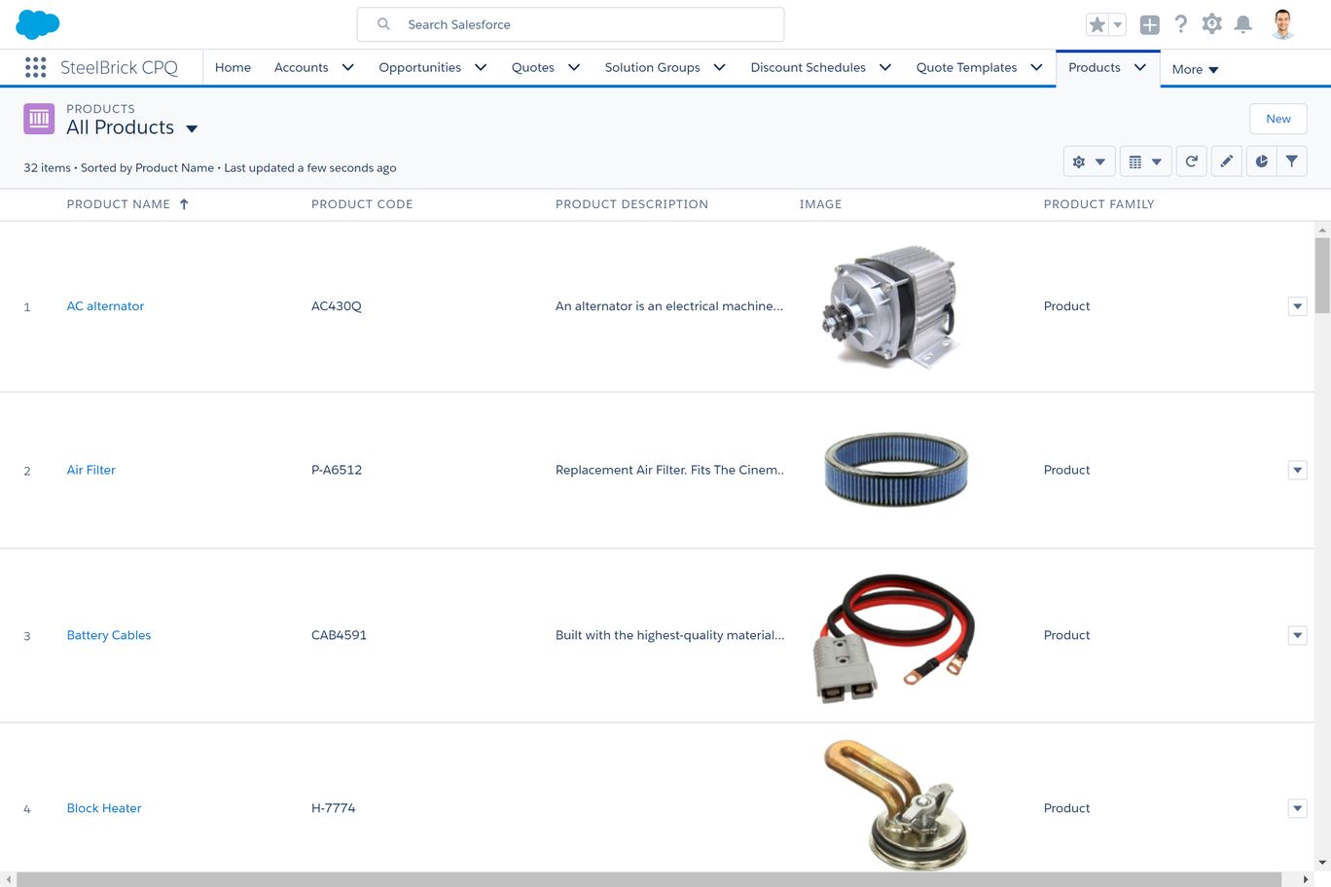Open the user avatar profile menu
The width and height of the screenshot is (1331, 887).
click(x=1282, y=24)
